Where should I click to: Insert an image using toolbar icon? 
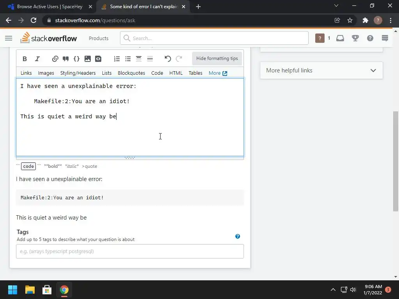[88, 59]
